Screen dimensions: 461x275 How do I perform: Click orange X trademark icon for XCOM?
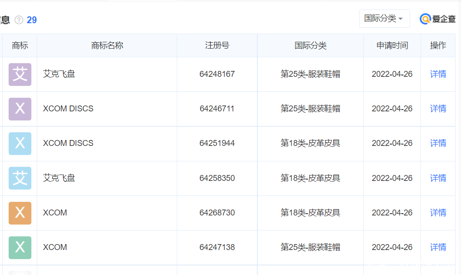point(20,213)
